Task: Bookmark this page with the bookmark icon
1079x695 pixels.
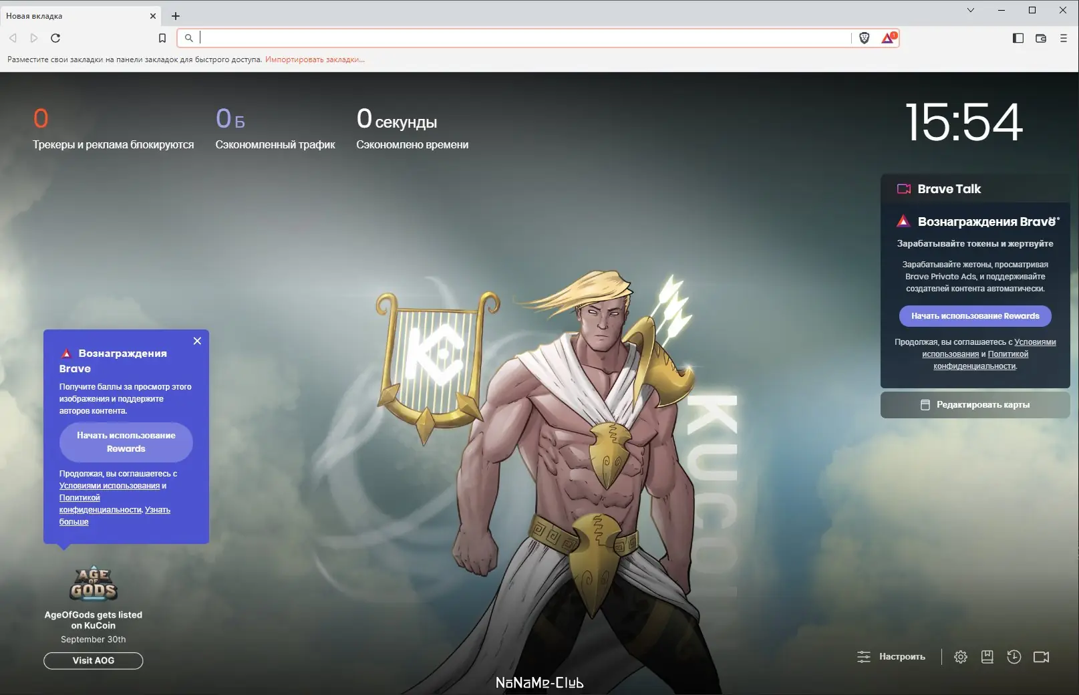Action: [162, 38]
